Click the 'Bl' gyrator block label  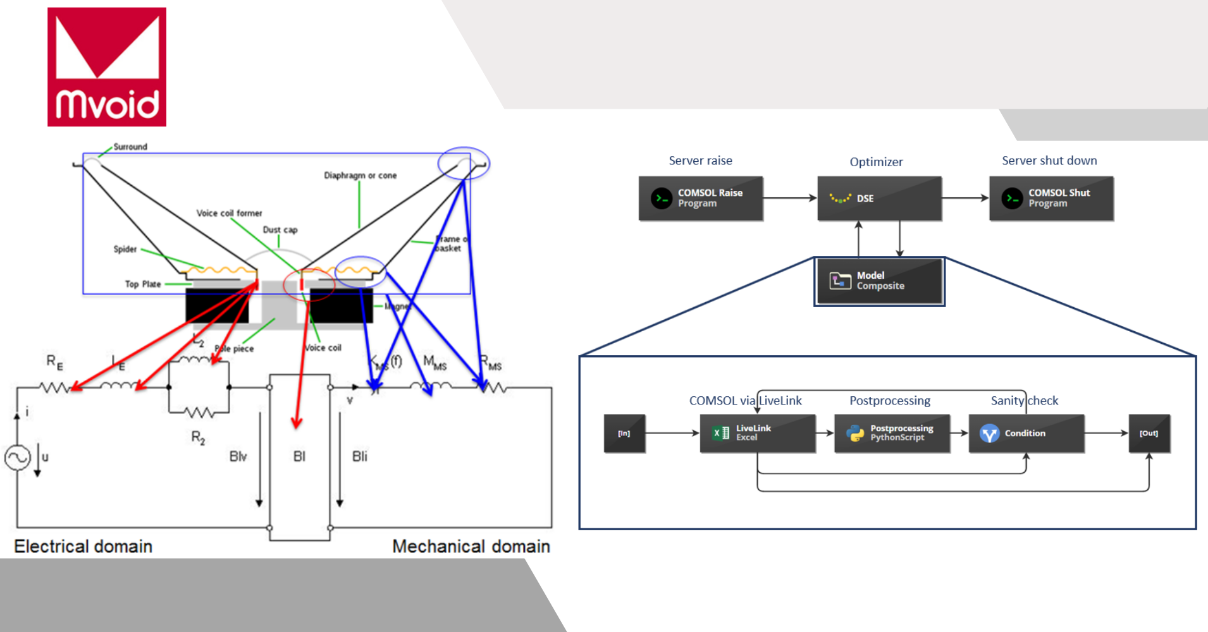click(300, 456)
